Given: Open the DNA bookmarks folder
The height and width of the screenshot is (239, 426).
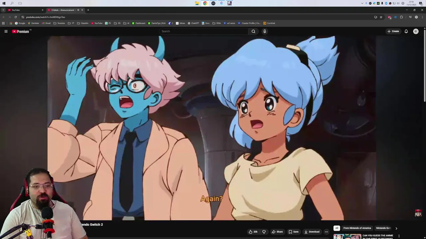Looking at the screenshot, I should pos(216,23).
